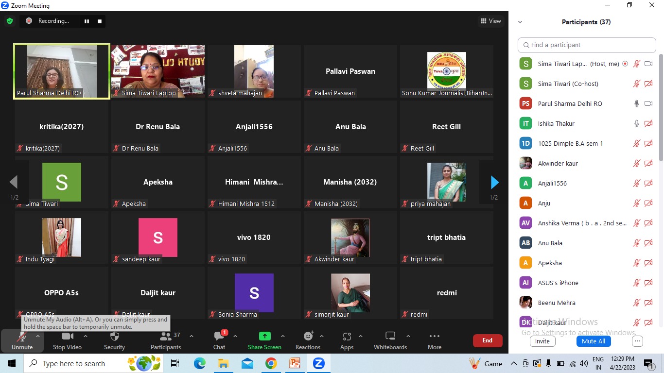This screenshot has height=373, width=664.
Task: Click Invite button in participants panel
Action: point(542,341)
